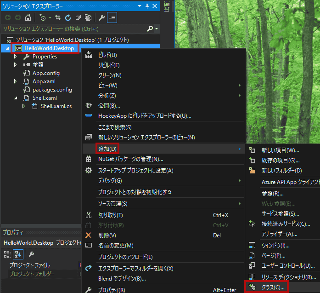Screen dimensions: 320x293
Task: Open the 分析(Z) submenu
Action: pyautogui.click(x=163, y=96)
